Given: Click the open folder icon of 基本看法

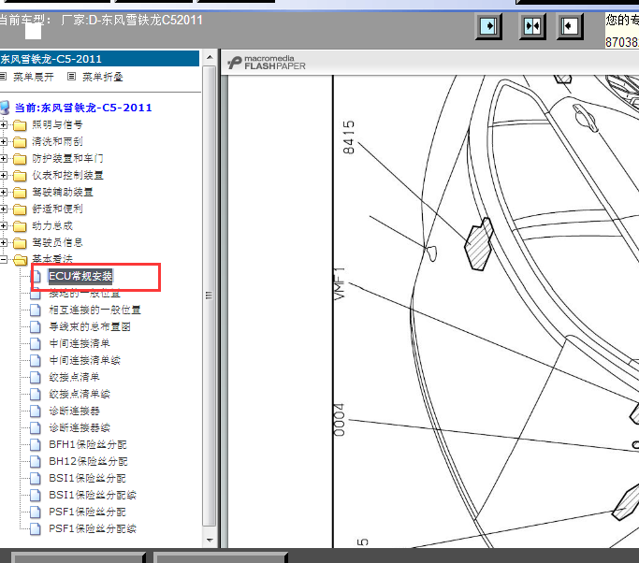Looking at the screenshot, I should 20,259.
